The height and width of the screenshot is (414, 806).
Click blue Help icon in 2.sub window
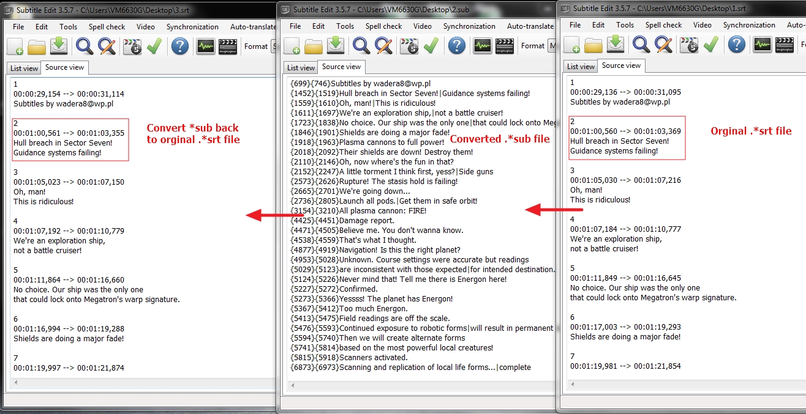click(456, 46)
